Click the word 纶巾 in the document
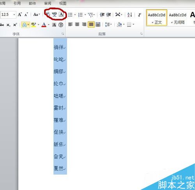Viewport: 195px width, 190px height. pyautogui.click(x=58, y=84)
